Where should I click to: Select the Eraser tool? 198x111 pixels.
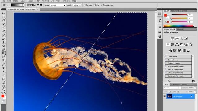point(3,50)
